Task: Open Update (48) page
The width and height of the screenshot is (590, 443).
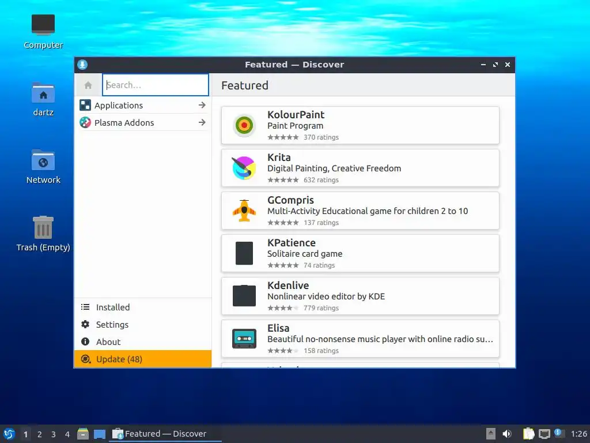Action: [143, 359]
